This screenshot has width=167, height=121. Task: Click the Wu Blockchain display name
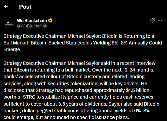[32, 20]
